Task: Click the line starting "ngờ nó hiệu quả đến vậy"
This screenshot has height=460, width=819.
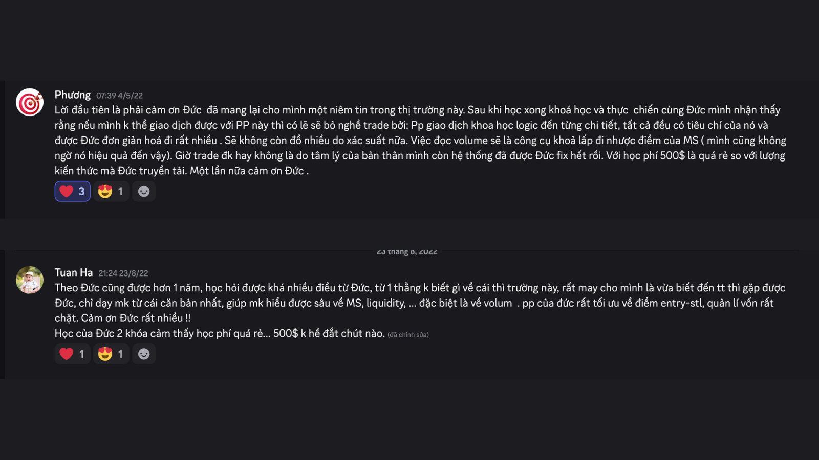Action: (420, 155)
